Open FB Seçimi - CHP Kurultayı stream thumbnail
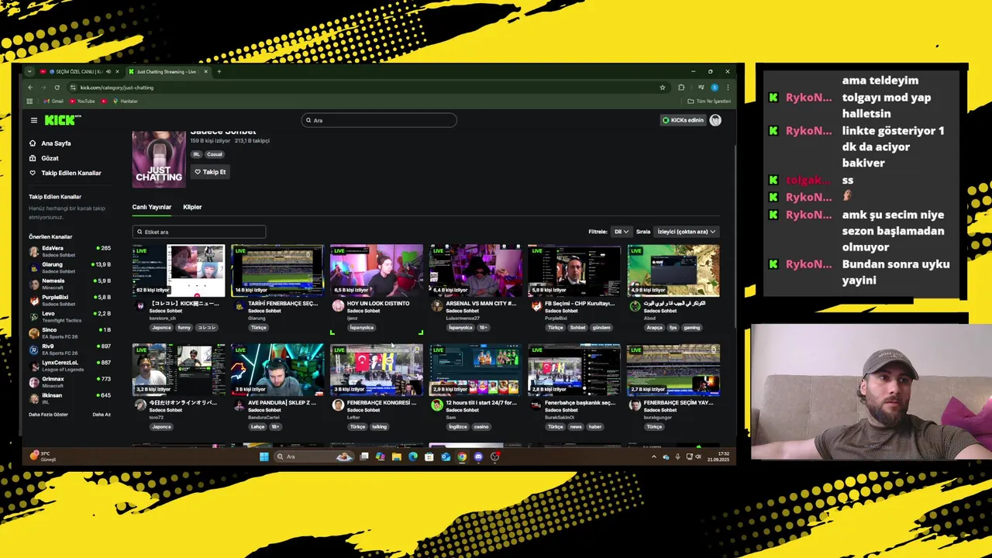 [574, 270]
